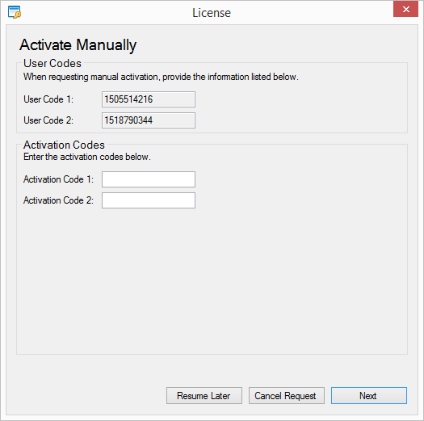The image size is (424, 421).
Task: Click the License title bar text
Action: [212, 13]
